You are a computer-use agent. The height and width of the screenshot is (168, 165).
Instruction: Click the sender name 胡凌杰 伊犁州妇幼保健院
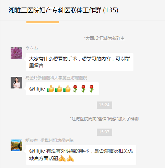pos(49,141)
